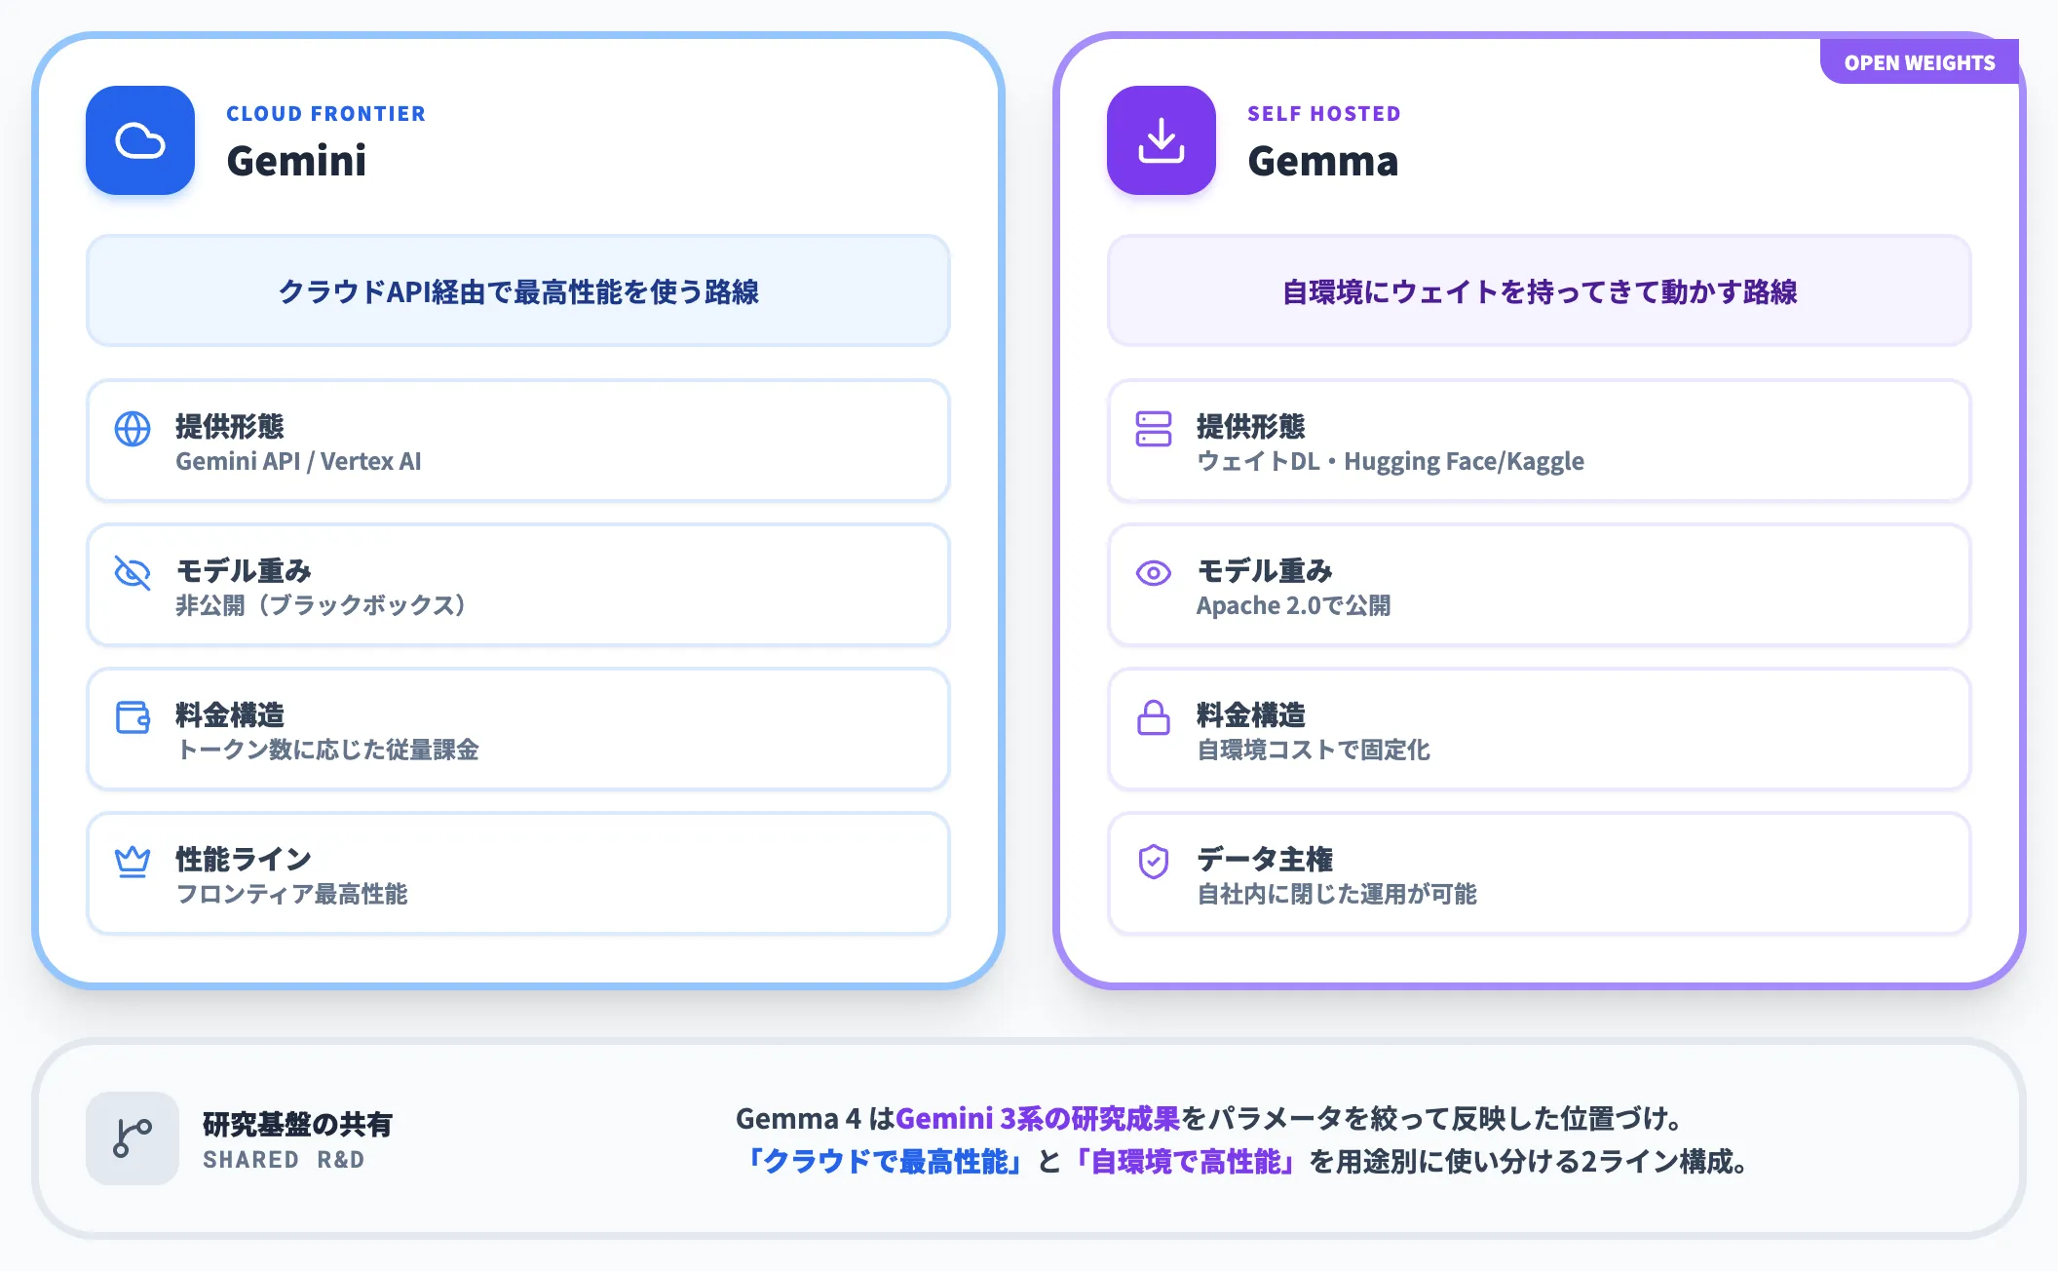This screenshot has height=1271, width=2058.
Task: Click the Apache 2.0で公開 text
Action: (1293, 605)
